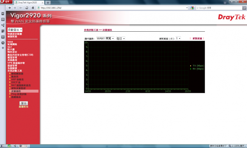Select the Ping 自我診斷 submenu item
Image resolution: width=247 pixels, height=148 pixels.
click(19, 94)
